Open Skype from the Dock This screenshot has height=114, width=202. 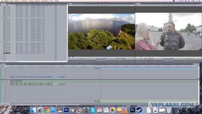tap(93, 110)
